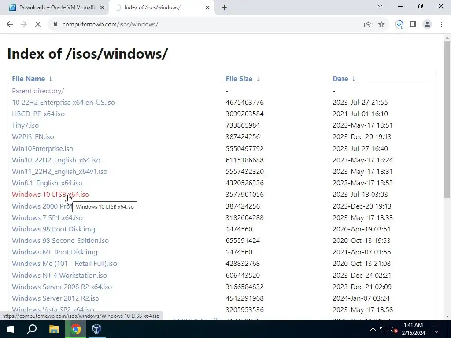
Task: Sort the listing by Date
Action: coord(340,78)
